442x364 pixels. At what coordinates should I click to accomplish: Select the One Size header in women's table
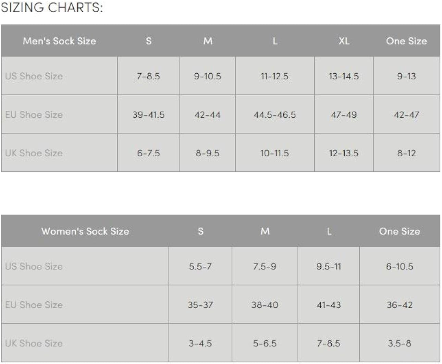(x=400, y=231)
